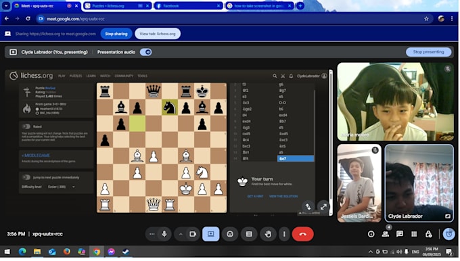Screen dimensions: 460x261
Task: Open the Windows notification center
Action: 449,252
